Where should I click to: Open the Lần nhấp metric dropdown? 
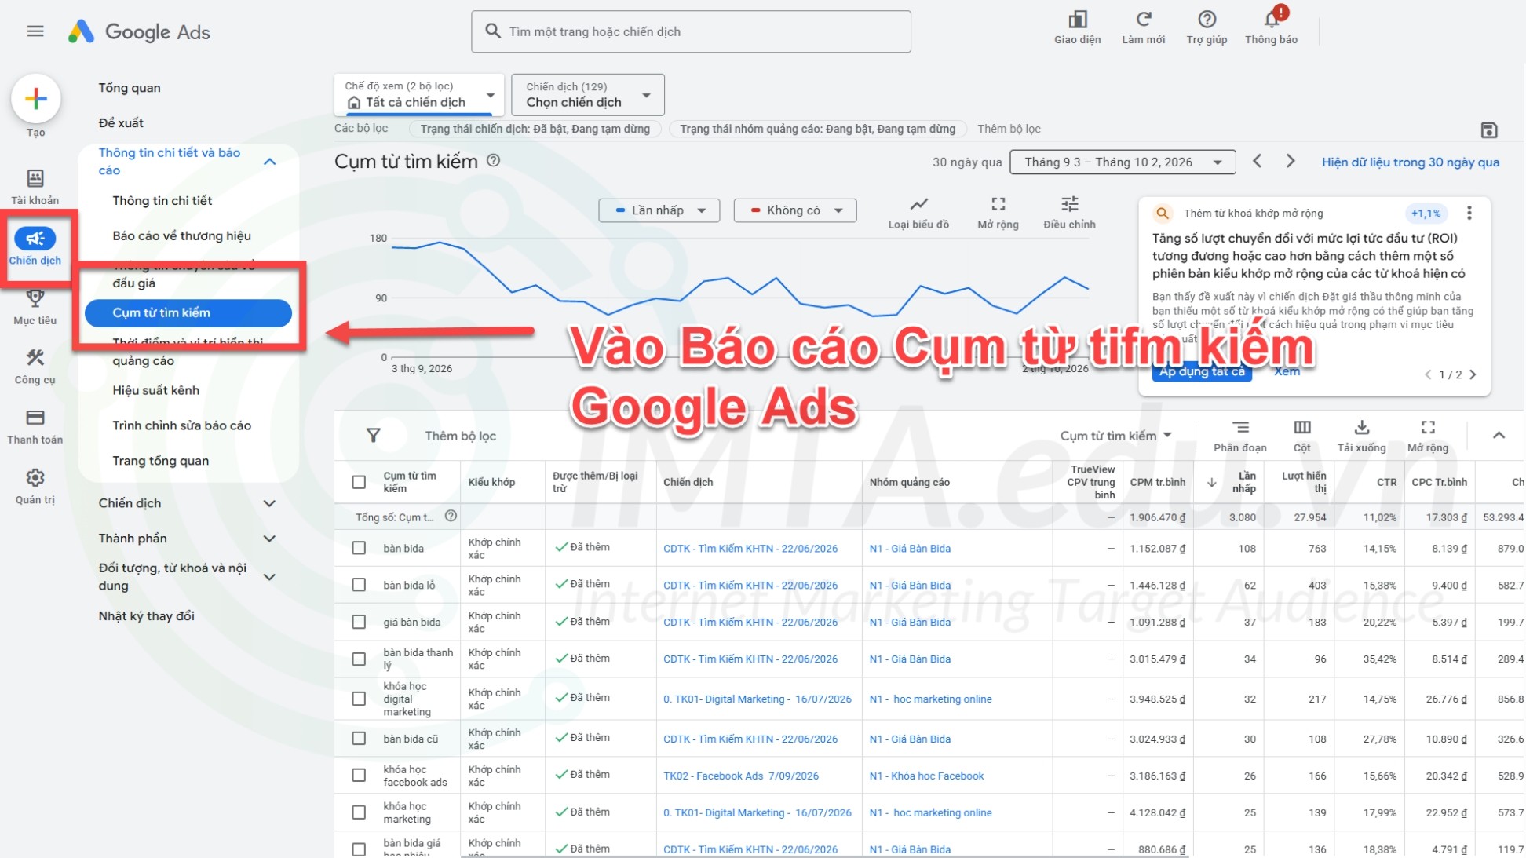659,210
